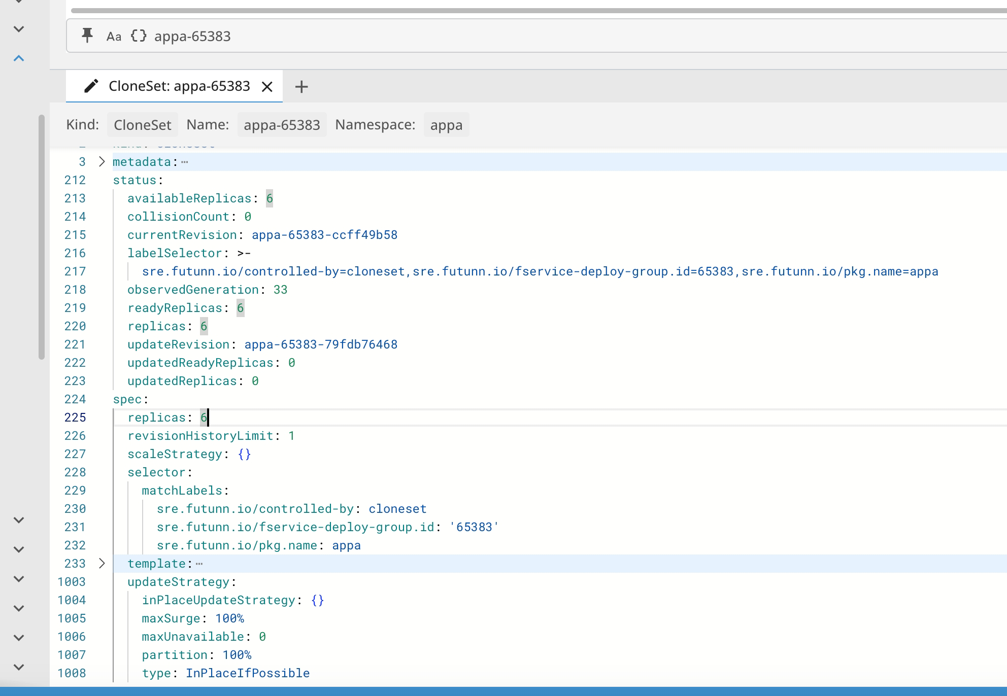Click currentRevision value appa-65383-ccff49b58
Screen dimensions: 1007x696
pos(324,235)
